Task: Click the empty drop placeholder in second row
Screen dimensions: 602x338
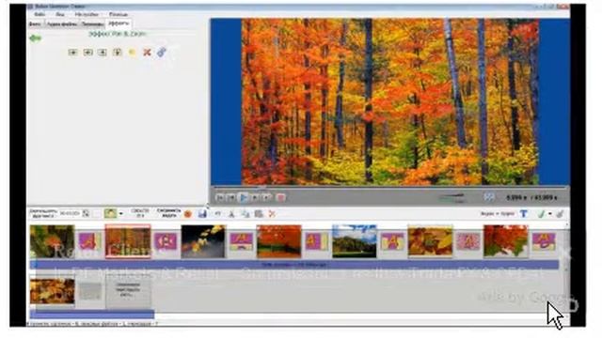Action: pos(128,292)
